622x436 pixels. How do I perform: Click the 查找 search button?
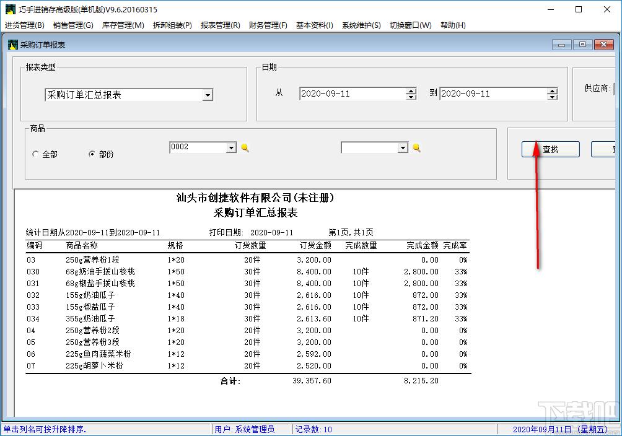point(551,149)
